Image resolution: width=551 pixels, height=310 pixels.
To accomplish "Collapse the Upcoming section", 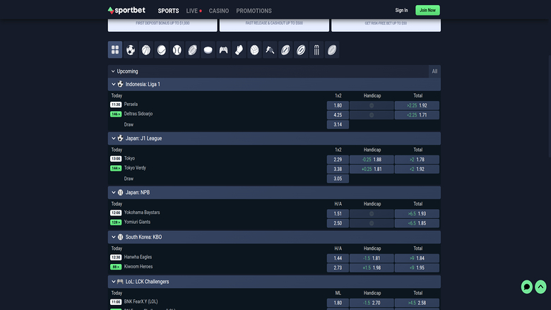I will coord(113,71).
